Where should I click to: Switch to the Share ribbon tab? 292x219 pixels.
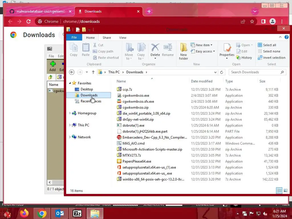click(x=107, y=37)
